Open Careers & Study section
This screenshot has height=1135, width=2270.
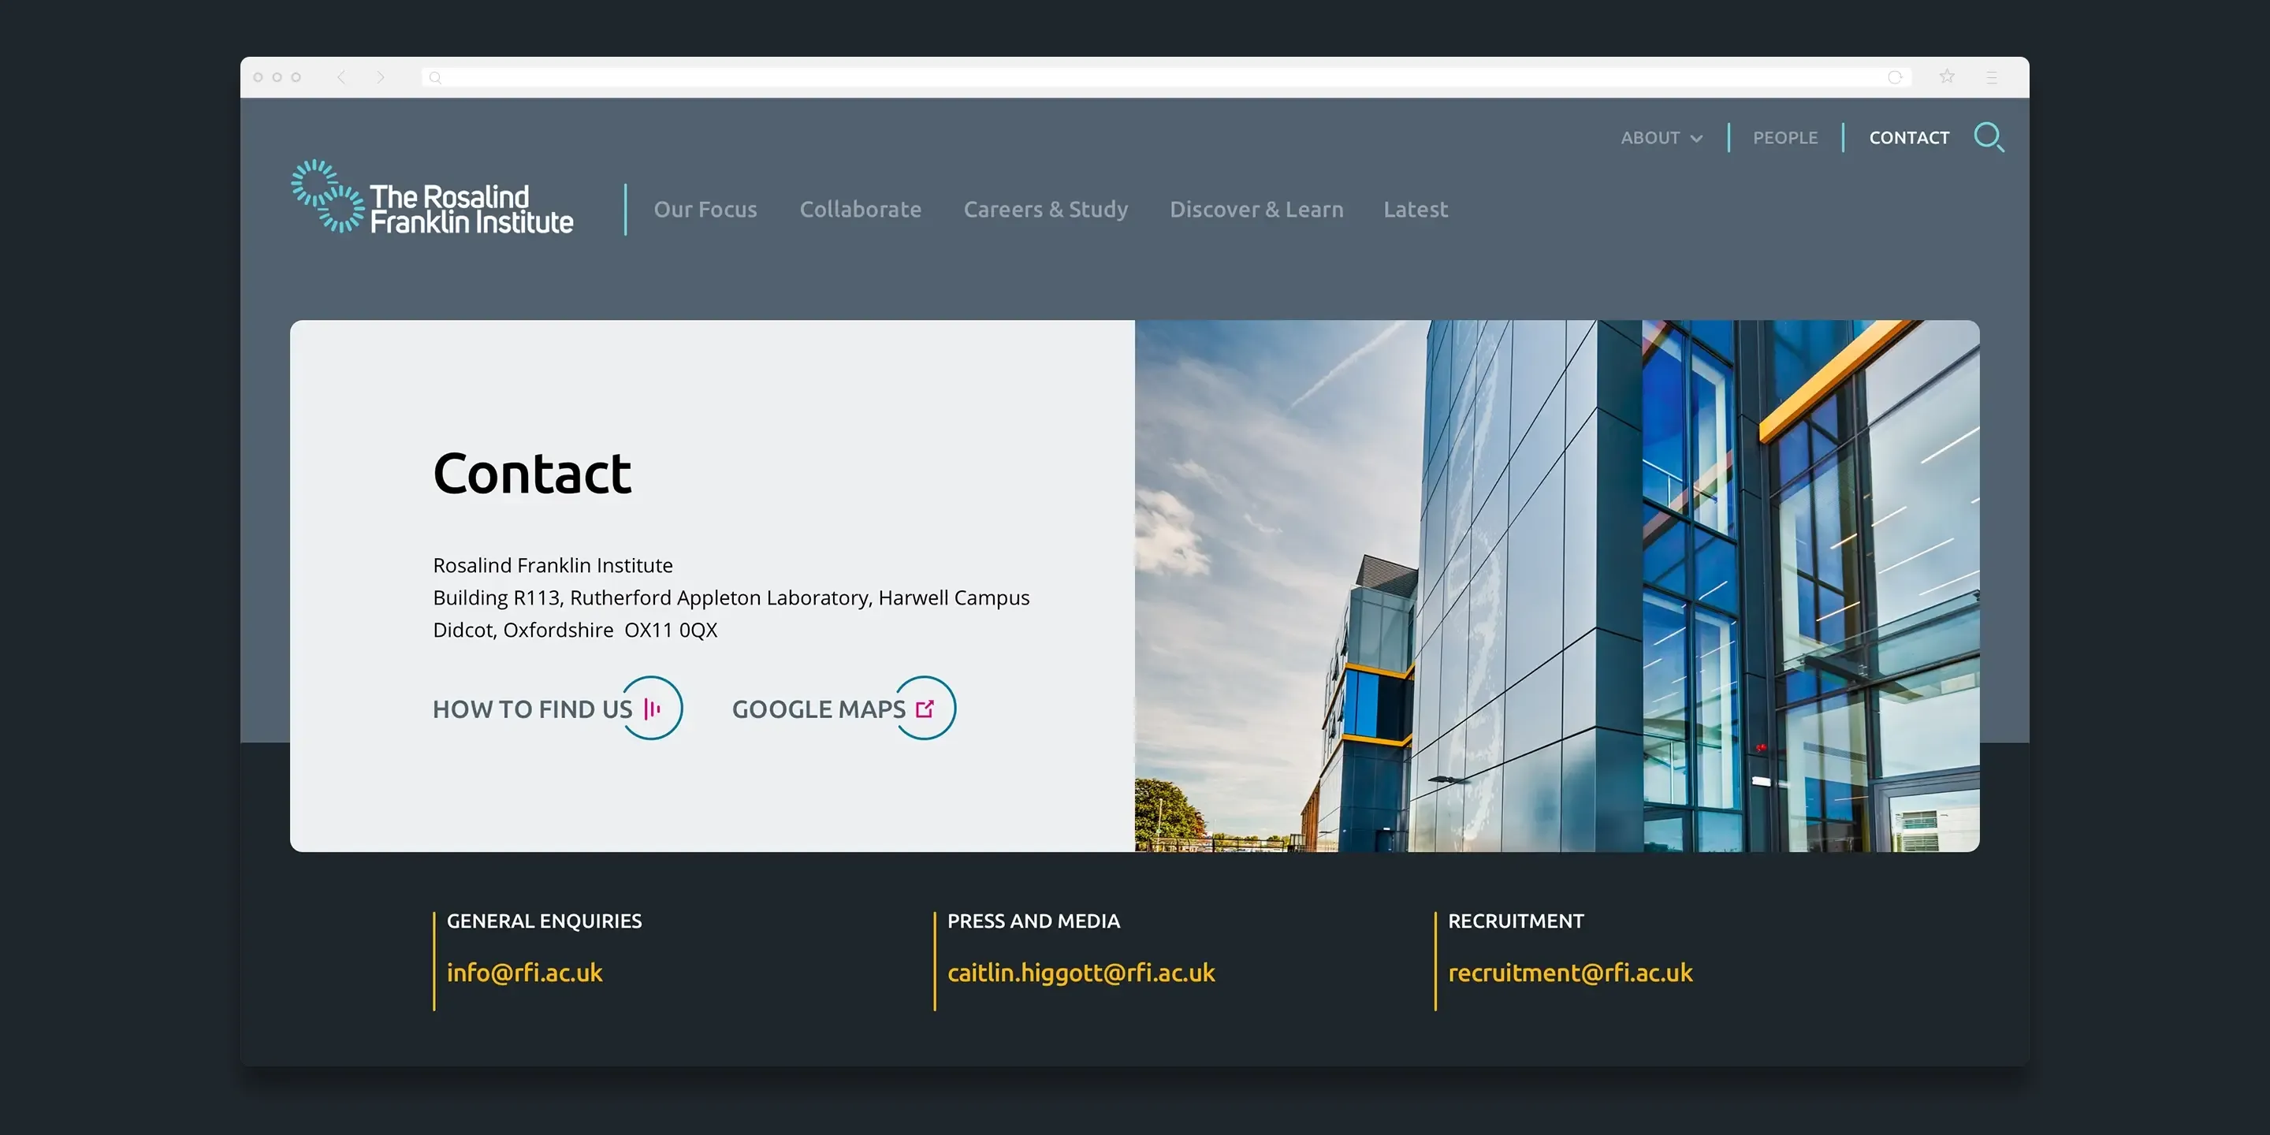(x=1045, y=210)
